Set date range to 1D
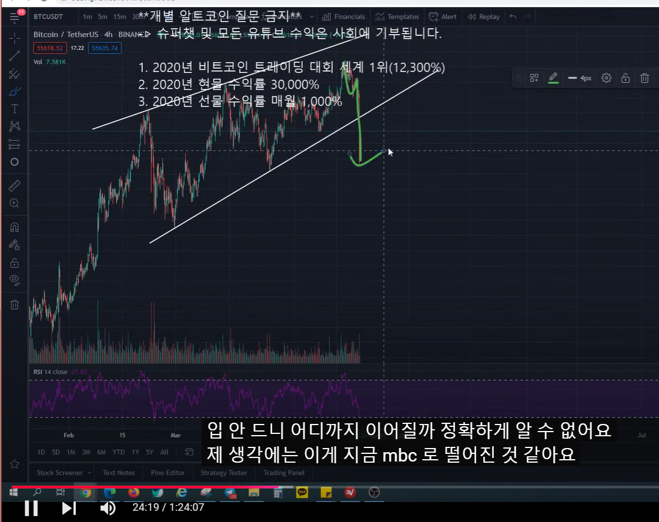 click(41, 452)
